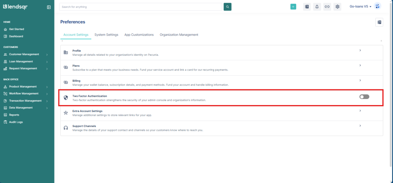Open the settings gear icon in header
The width and height of the screenshot is (393, 183).
pyautogui.click(x=337, y=7)
